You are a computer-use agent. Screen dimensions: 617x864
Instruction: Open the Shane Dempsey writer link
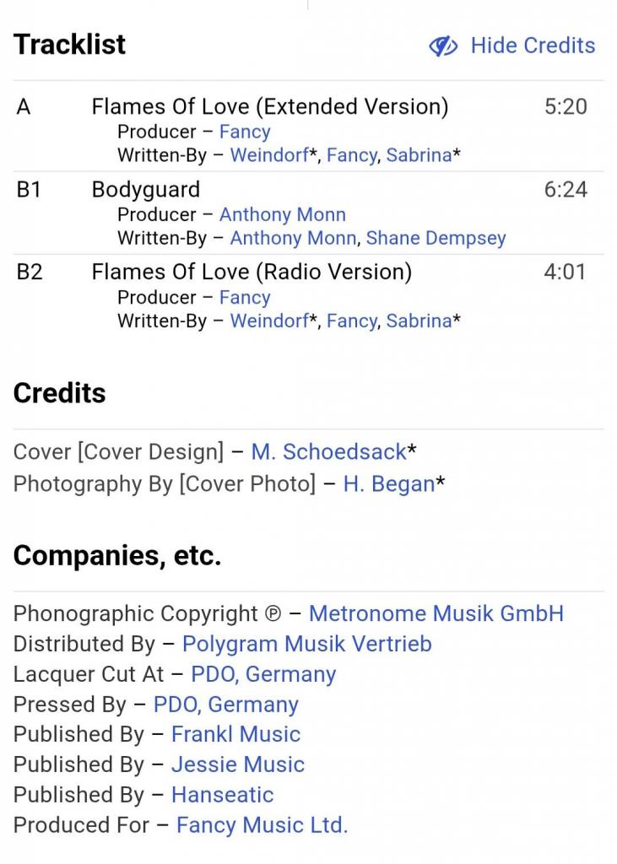(436, 238)
